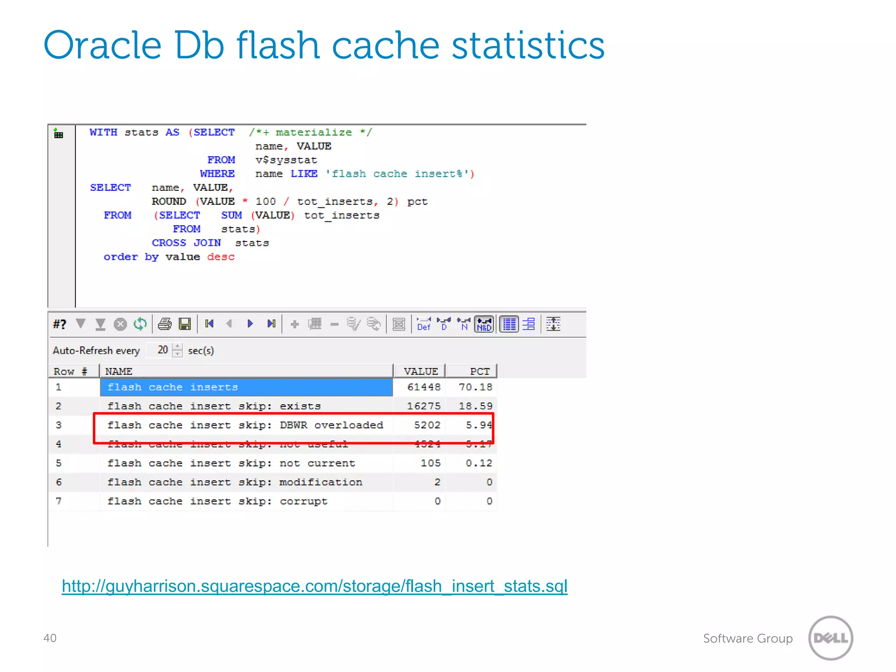Click the PCT value 70.18
Image resolution: width=896 pixels, height=672 pixels.
[x=476, y=387]
